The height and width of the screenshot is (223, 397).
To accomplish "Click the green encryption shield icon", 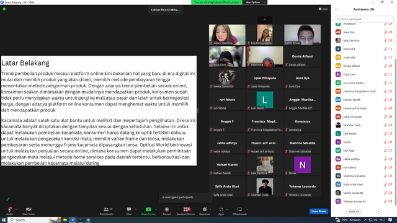I will (4, 9).
